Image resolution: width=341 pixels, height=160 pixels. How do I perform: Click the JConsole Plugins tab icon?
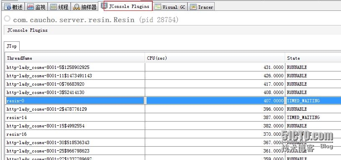pyautogui.click(x=104, y=6)
